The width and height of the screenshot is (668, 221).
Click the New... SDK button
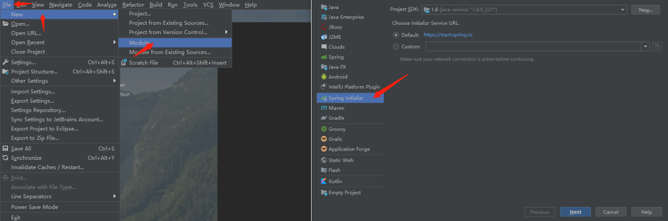(x=646, y=10)
